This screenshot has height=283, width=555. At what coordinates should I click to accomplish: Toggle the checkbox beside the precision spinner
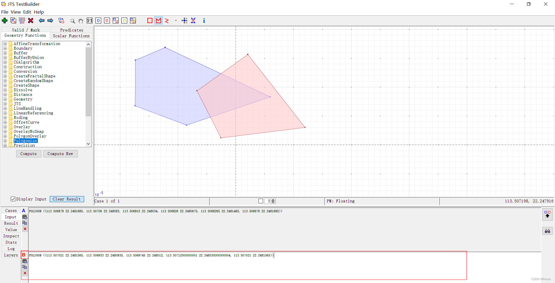(261, 201)
